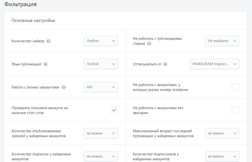This screenshot has height=162, width=252.
Task: Enable skipping accounts with phone number
Action: click(235, 87)
